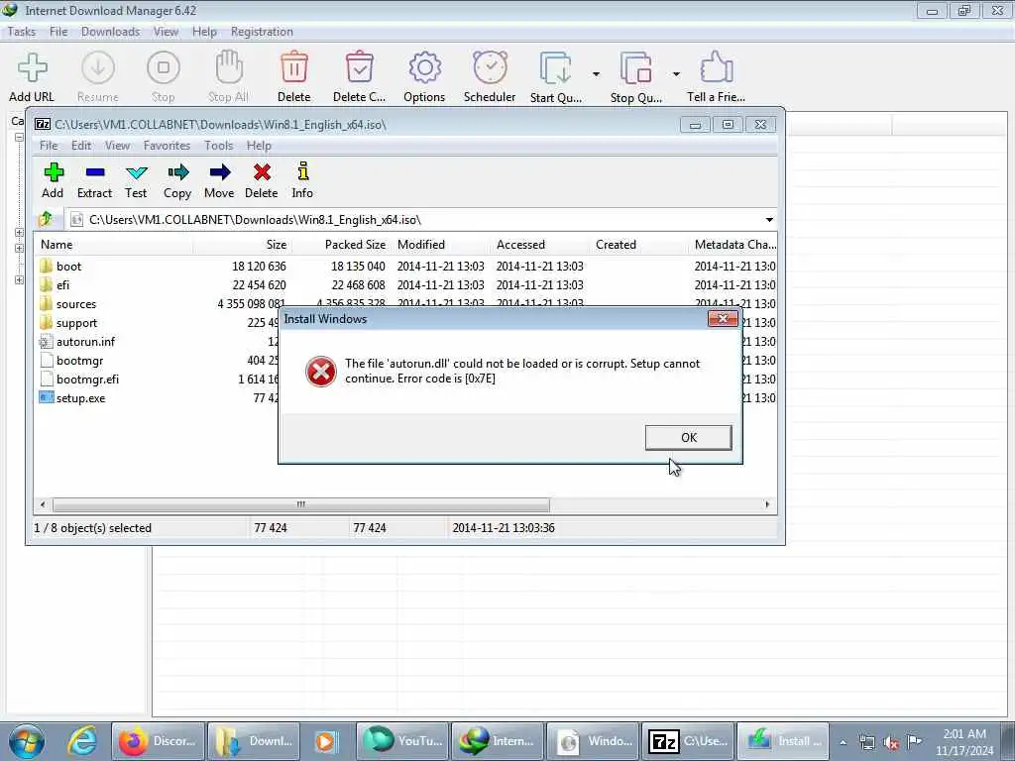Select the boot folder in 7-Zip

pyautogui.click(x=68, y=267)
